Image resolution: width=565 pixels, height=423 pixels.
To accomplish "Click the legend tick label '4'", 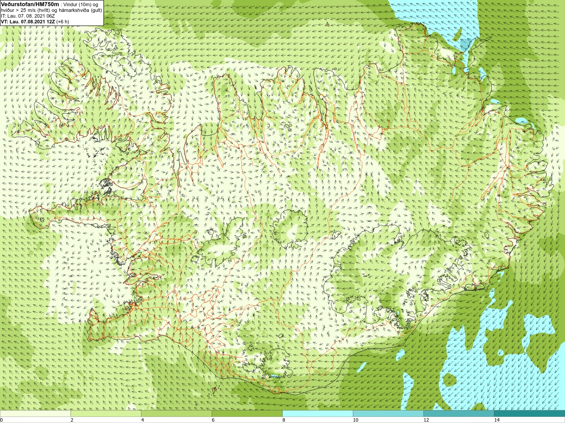I will [x=143, y=420].
